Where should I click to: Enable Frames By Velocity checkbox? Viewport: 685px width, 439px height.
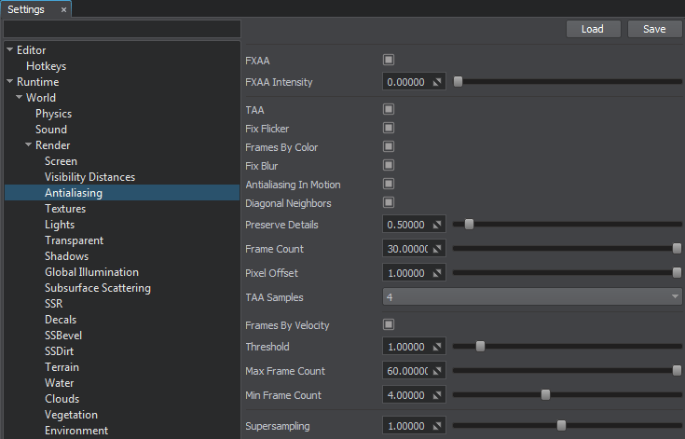click(389, 325)
